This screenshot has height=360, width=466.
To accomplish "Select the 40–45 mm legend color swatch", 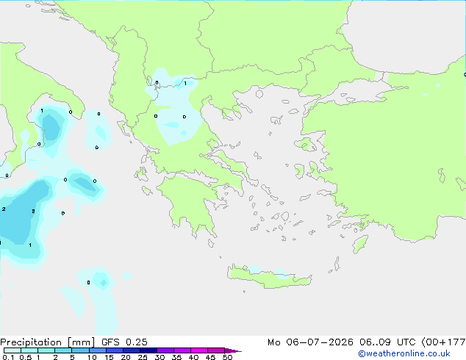I will [x=199, y=350].
